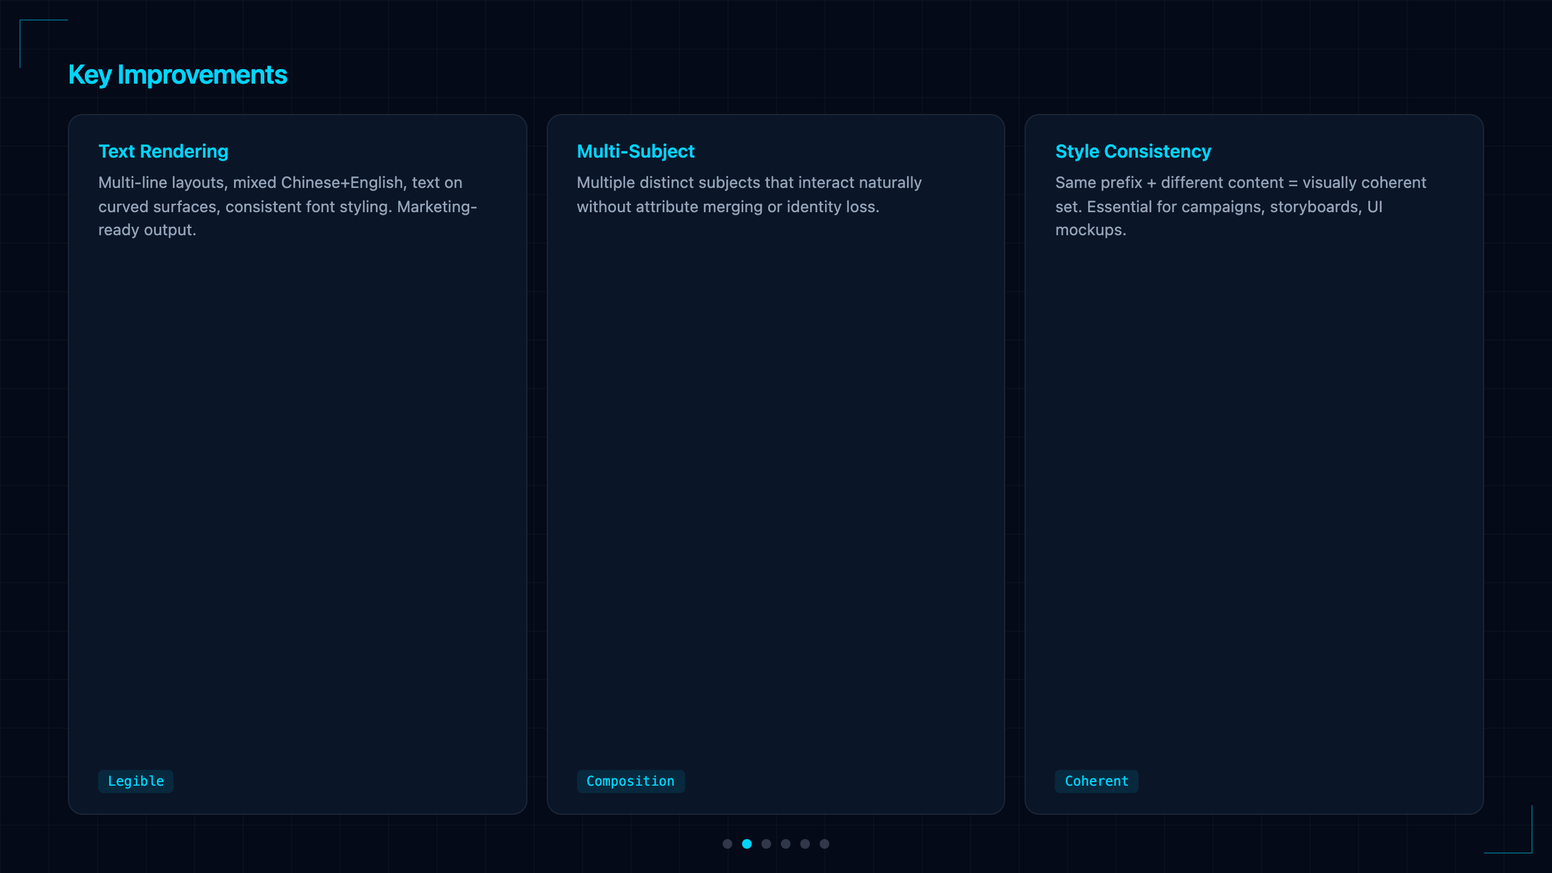Jump to the third slide dot
The height and width of the screenshot is (873, 1552).
766,844
